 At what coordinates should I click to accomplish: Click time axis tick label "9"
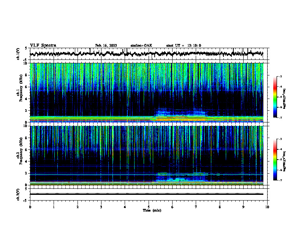pyautogui.click(x=243, y=207)
